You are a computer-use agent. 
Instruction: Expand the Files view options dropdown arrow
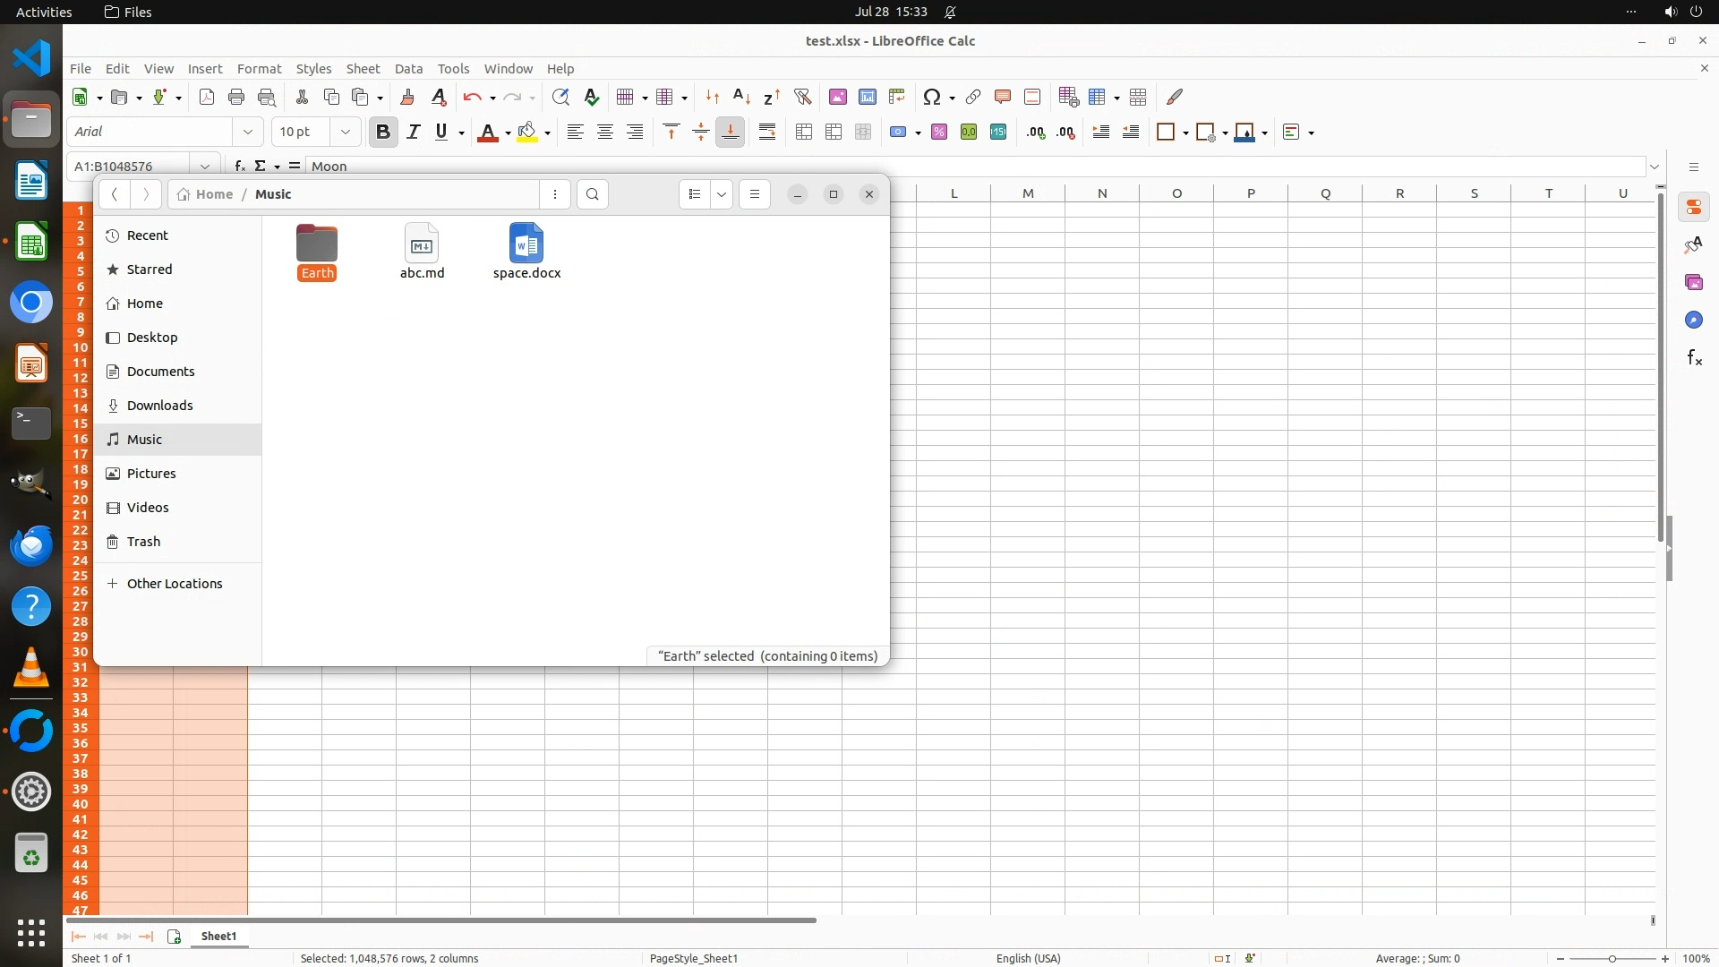click(x=722, y=194)
